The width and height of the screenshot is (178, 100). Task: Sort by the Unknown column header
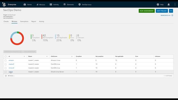click(157, 56)
